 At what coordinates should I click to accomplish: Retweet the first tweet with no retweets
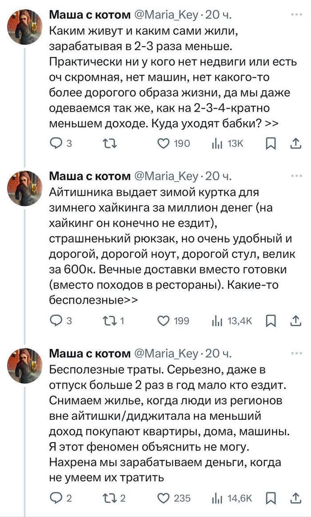(108, 143)
